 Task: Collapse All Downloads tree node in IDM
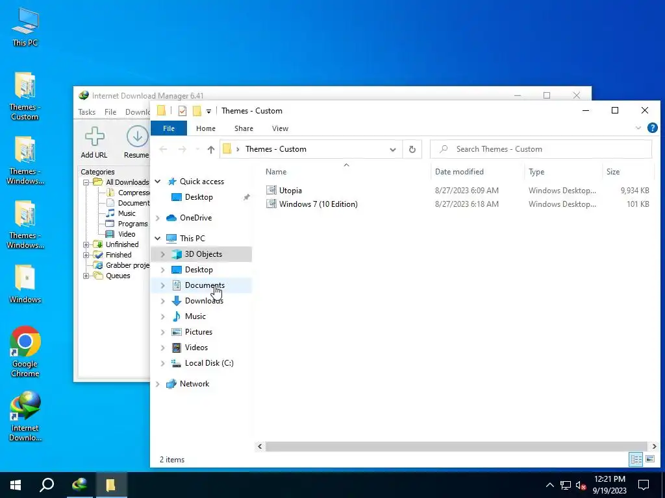click(x=86, y=182)
